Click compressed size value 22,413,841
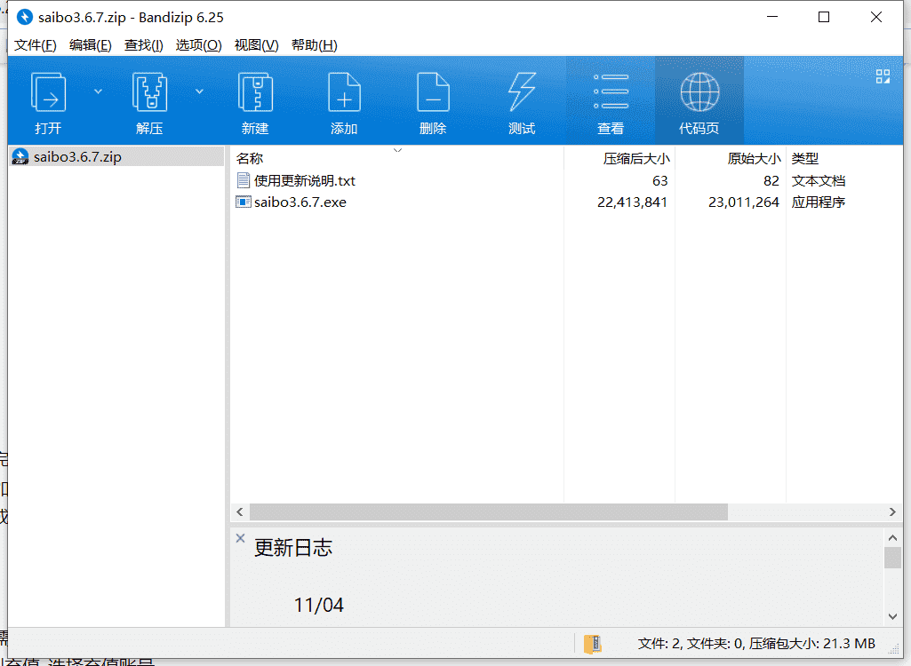This screenshot has width=911, height=666. (632, 202)
